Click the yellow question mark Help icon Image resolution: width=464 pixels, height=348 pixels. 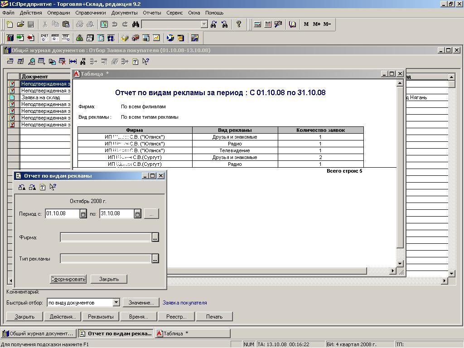point(239,24)
